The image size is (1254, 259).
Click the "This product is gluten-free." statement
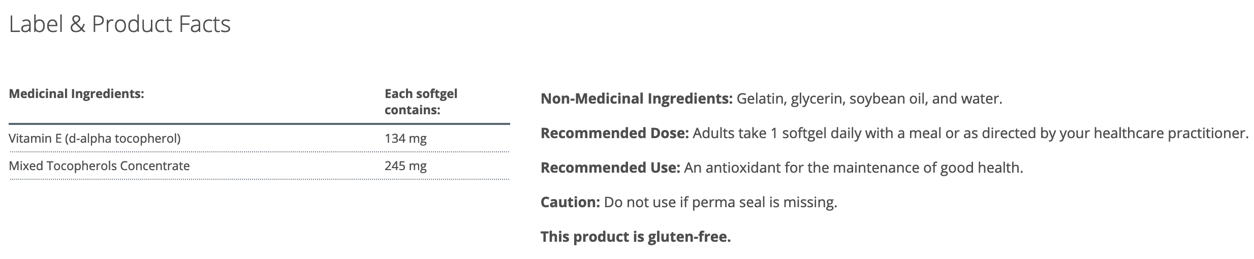click(635, 237)
